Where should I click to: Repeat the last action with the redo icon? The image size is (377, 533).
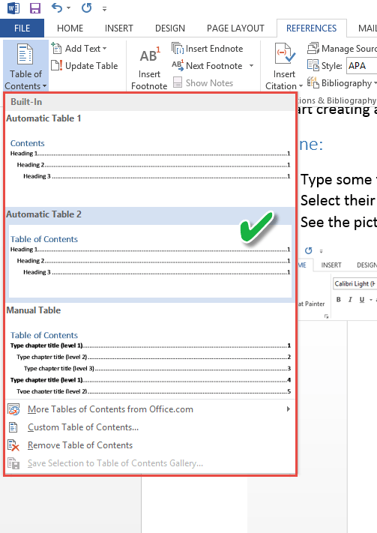[x=86, y=7]
